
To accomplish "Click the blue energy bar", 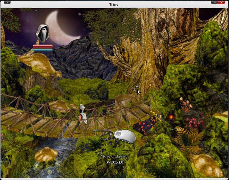I will (x=43, y=50).
